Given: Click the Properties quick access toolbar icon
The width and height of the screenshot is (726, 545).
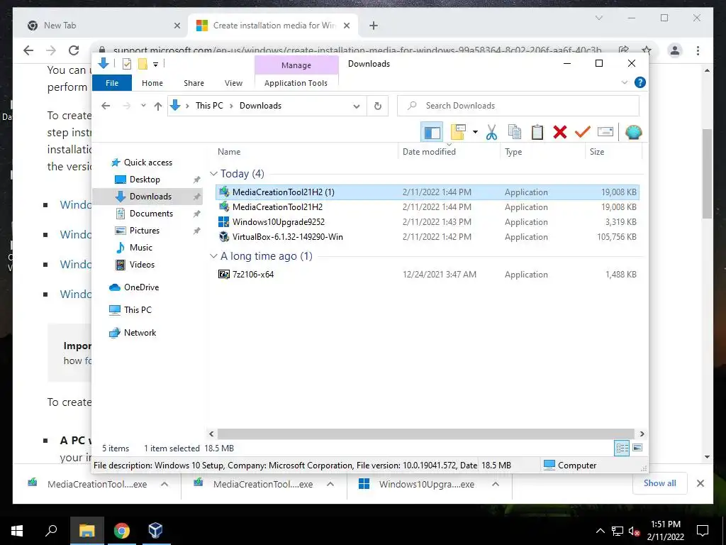Looking at the screenshot, I should click(x=126, y=64).
